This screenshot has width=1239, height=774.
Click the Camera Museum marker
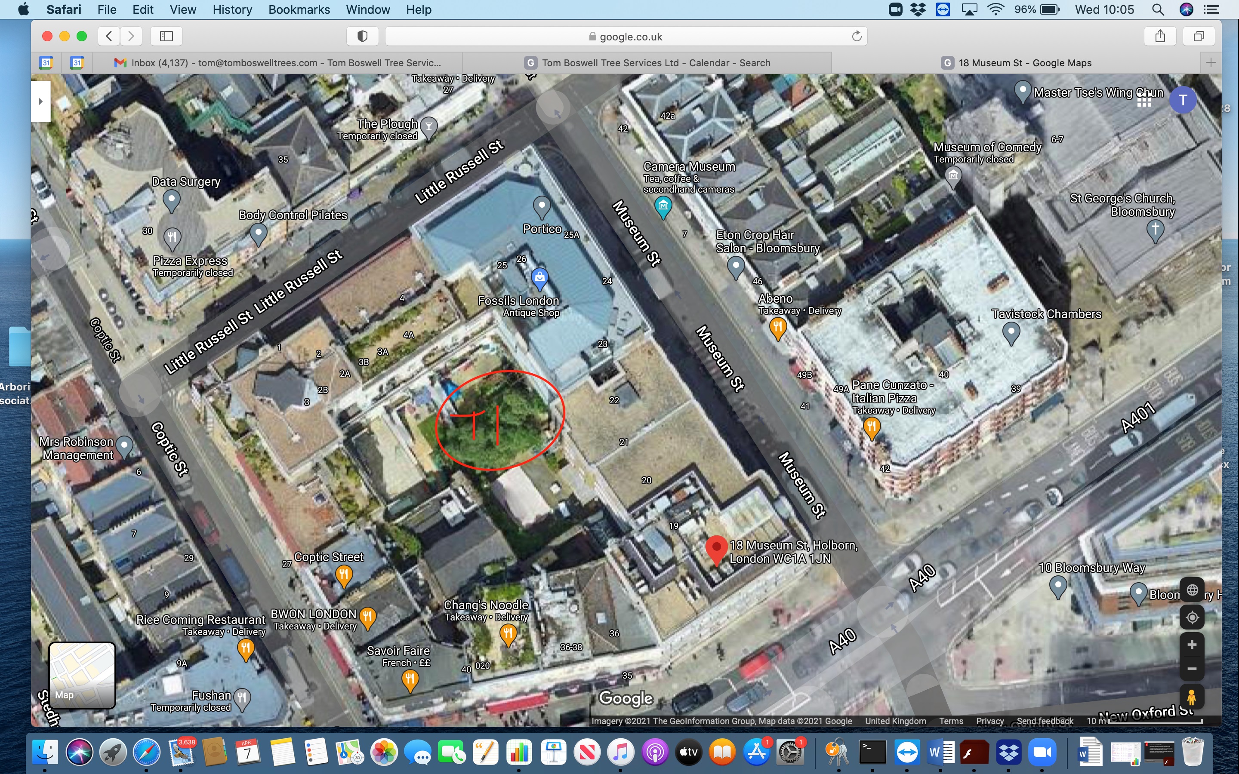tap(663, 206)
